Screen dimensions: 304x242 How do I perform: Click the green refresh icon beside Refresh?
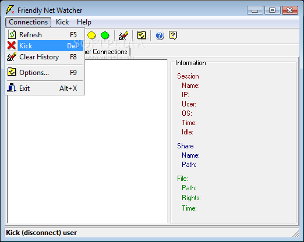click(12, 35)
